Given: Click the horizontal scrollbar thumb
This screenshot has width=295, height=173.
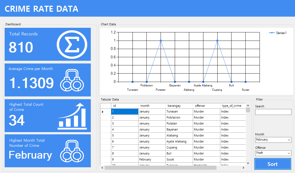Looking at the screenshot, I should (161, 168).
